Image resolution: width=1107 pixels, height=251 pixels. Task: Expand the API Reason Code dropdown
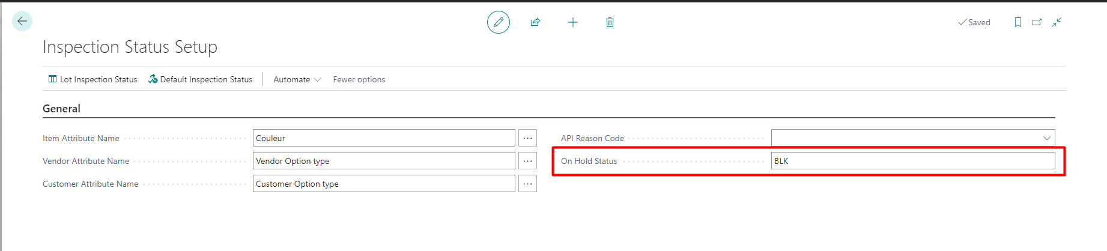click(x=1047, y=138)
